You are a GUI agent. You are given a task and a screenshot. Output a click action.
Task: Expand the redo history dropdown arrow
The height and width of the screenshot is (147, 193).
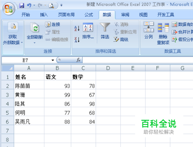(x=45, y=5)
